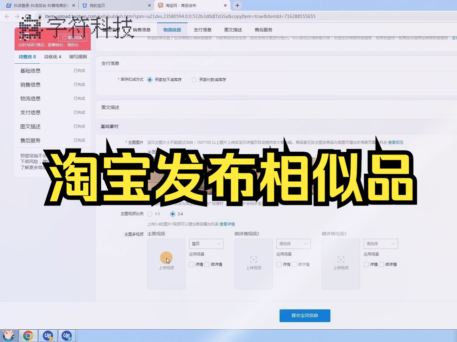457x342 pixels.
Task: Select the 1:1 主图视频比例 radio button
Action: click(x=150, y=214)
